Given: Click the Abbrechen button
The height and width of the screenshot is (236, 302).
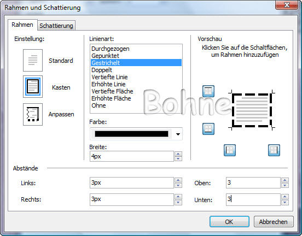Looking at the screenshot, I should pos(274,222).
